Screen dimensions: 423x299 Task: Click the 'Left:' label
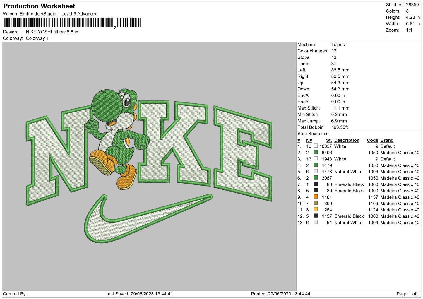tap(302, 70)
